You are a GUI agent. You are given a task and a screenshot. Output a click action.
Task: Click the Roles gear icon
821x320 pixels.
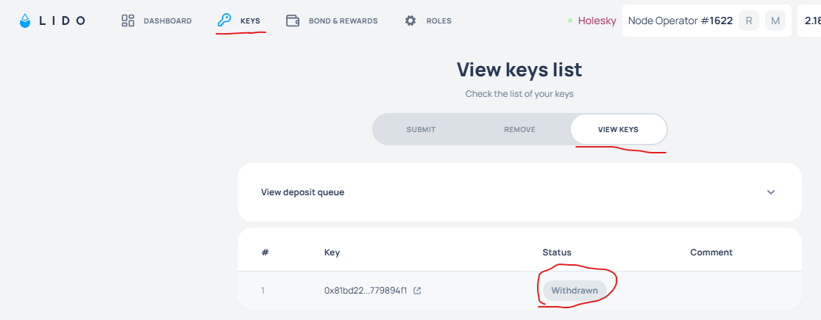point(410,21)
